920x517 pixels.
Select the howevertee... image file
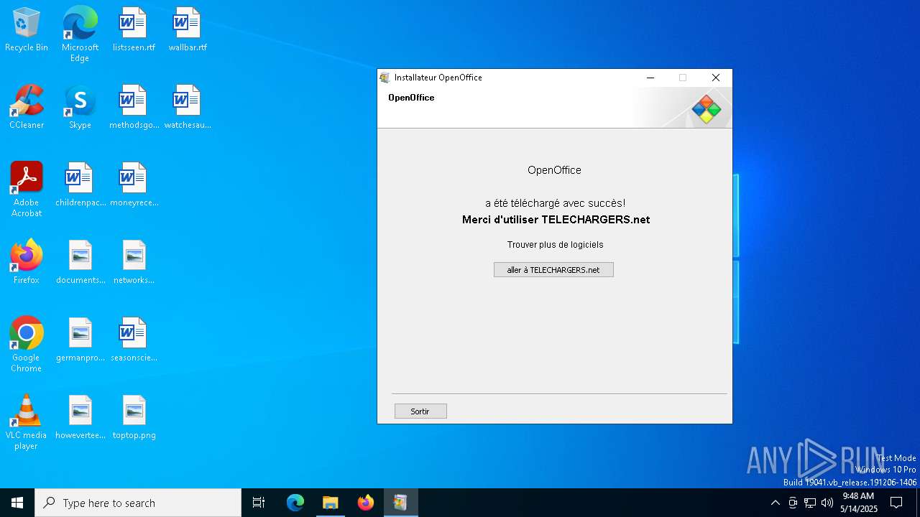coord(80,418)
